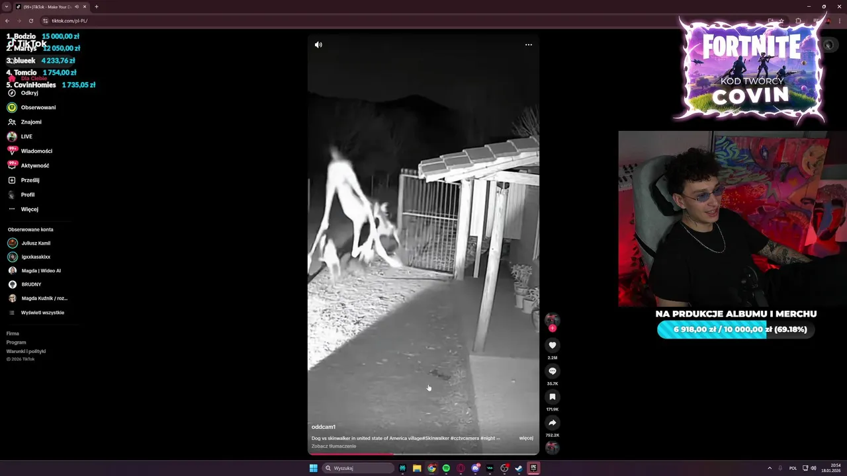The width and height of the screenshot is (847, 476).
Task: View site info icon beside the URL
Action: coord(46,20)
